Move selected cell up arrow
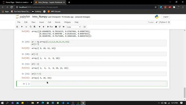186x105 pixels. pyautogui.click(x=40, y=27)
